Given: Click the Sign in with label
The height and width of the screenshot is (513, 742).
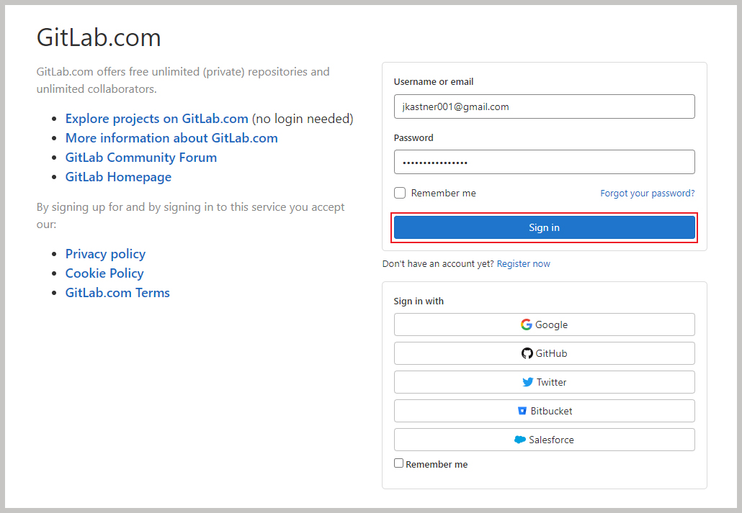Looking at the screenshot, I should 419,301.
